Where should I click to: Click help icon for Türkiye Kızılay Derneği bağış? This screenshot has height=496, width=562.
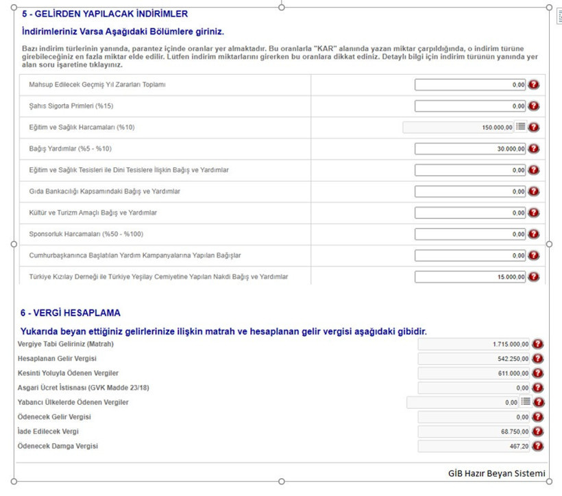coord(534,276)
